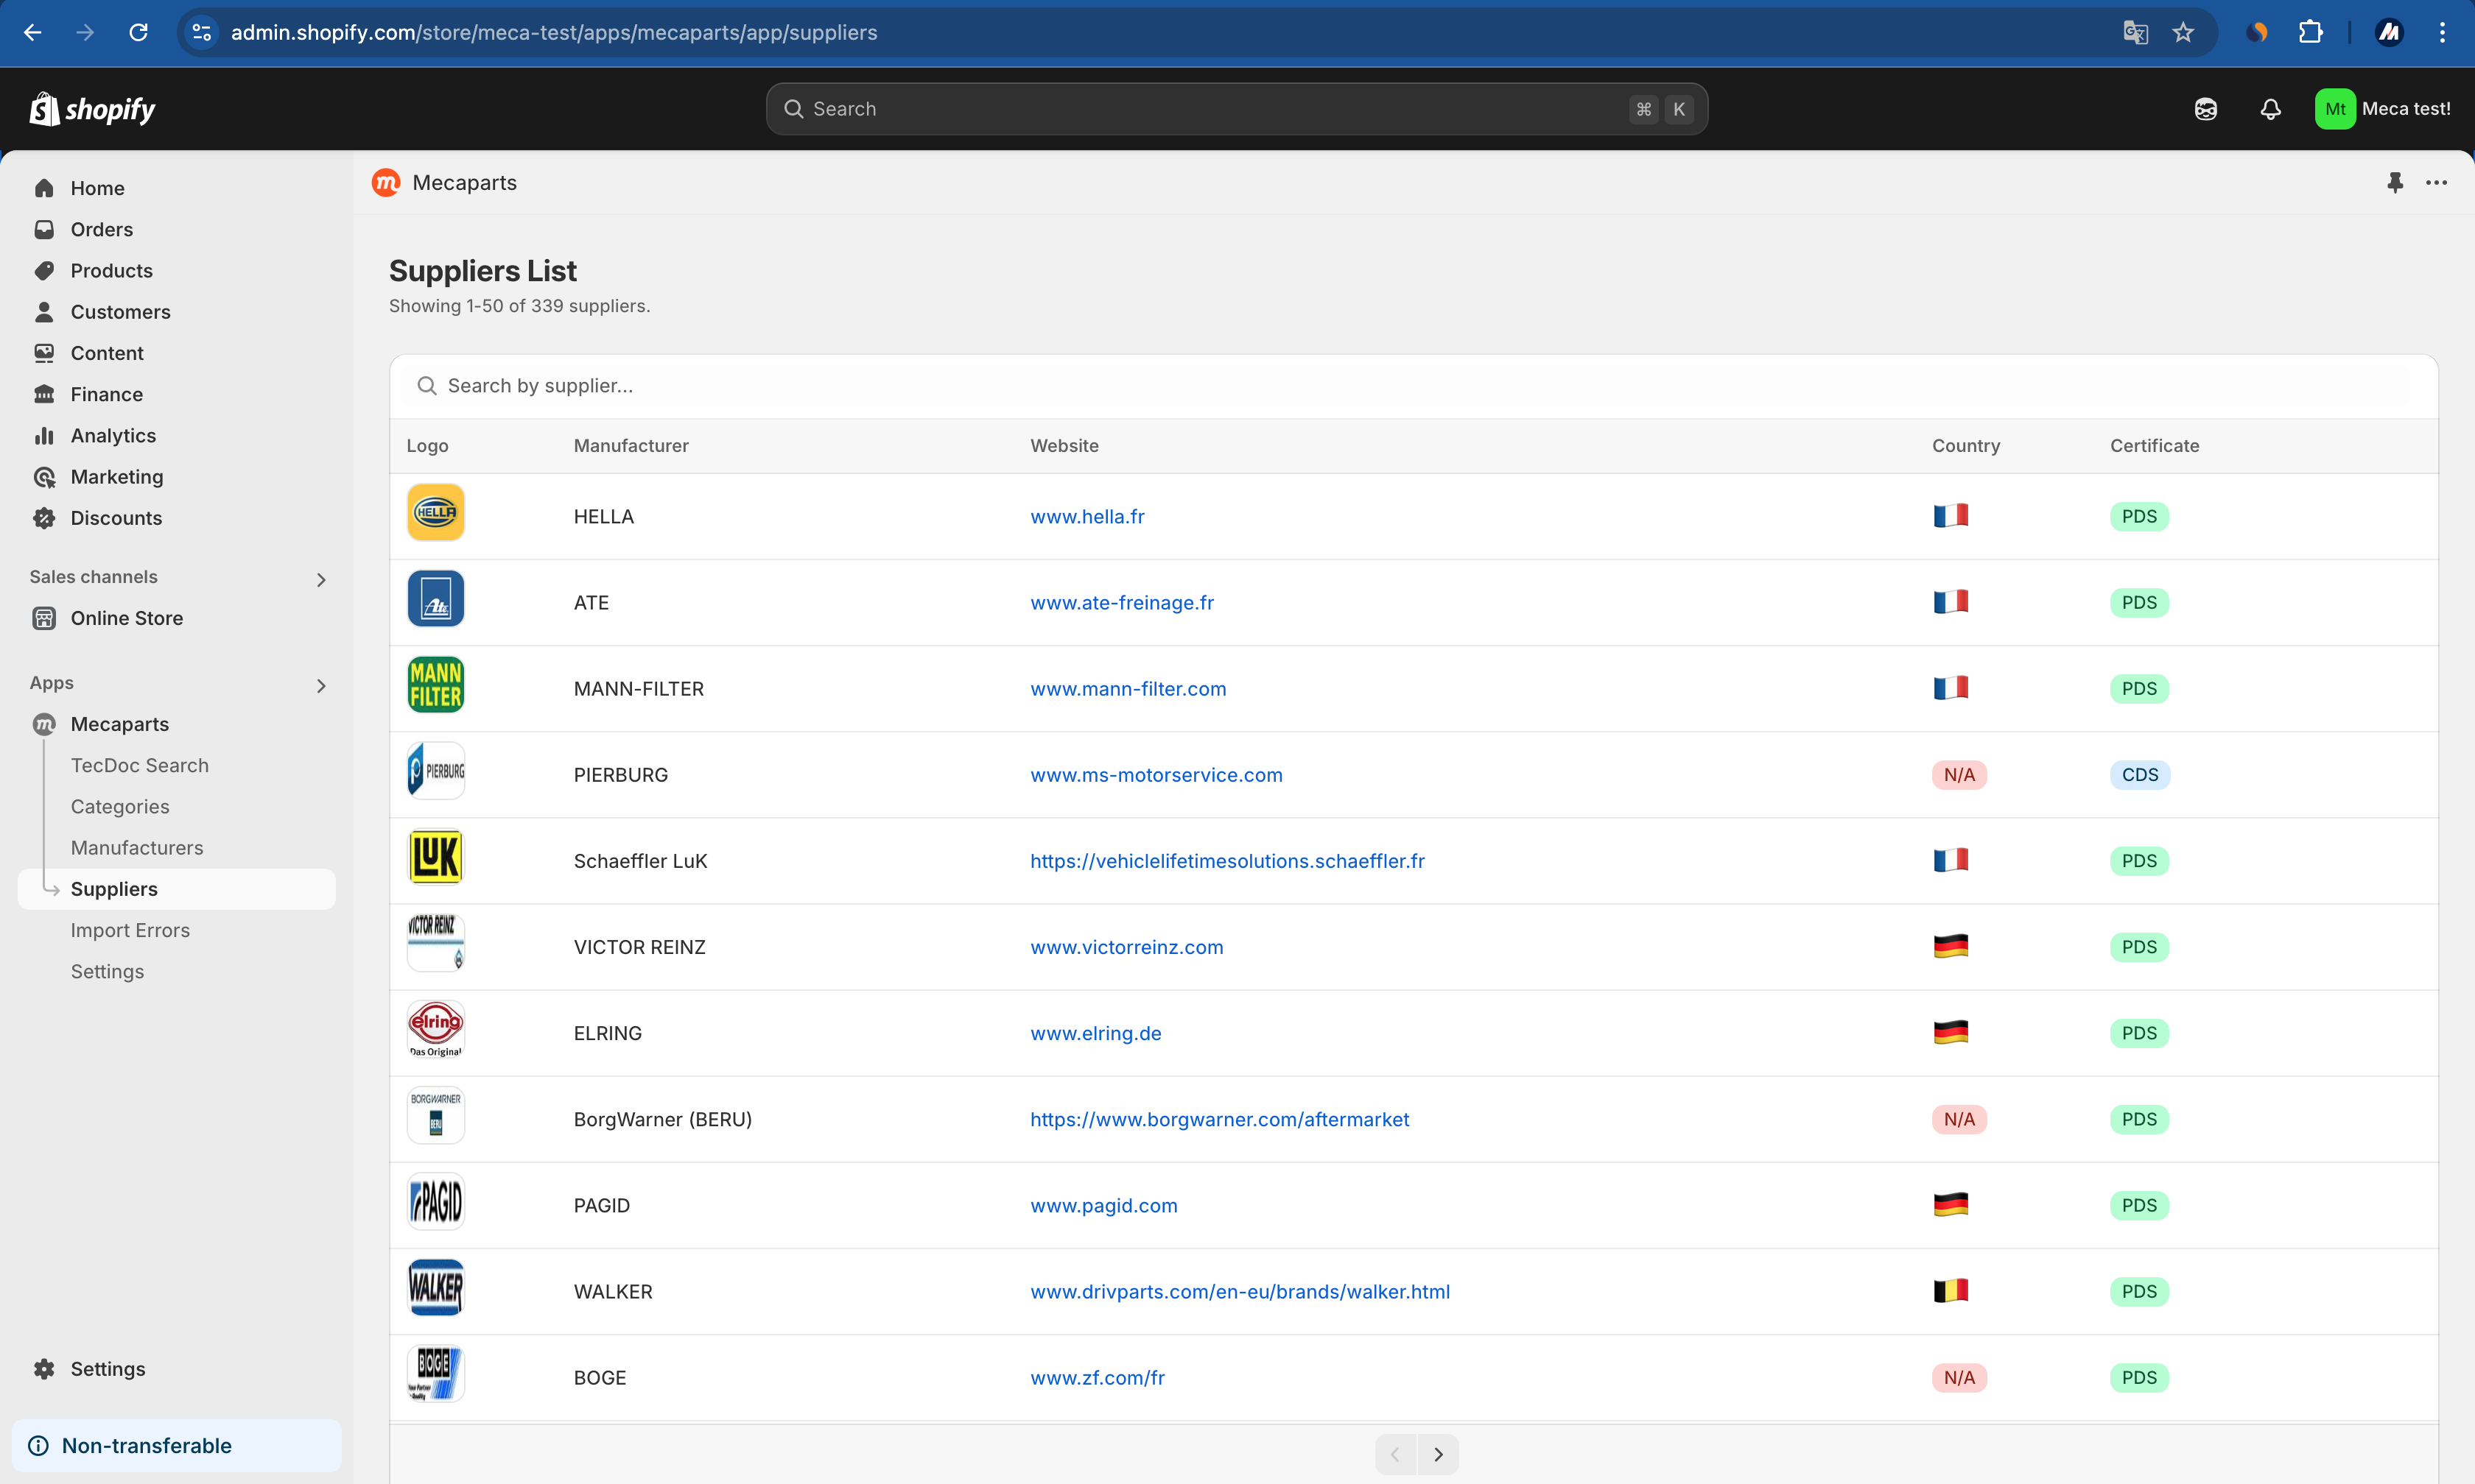
Task: Bookmark this page with the star icon
Action: (2183, 33)
